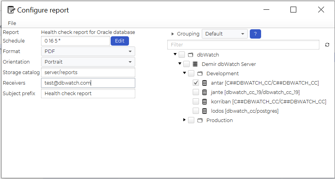Click the refresh icon beside Filter field

click(x=327, y=45)
